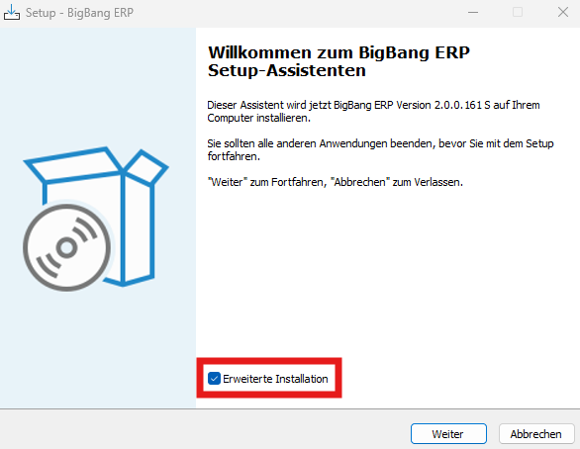Viewport: 580px width, 449px height.
Task: Click the version number 2.0.0.161 S text
Action: coord(462,105)
